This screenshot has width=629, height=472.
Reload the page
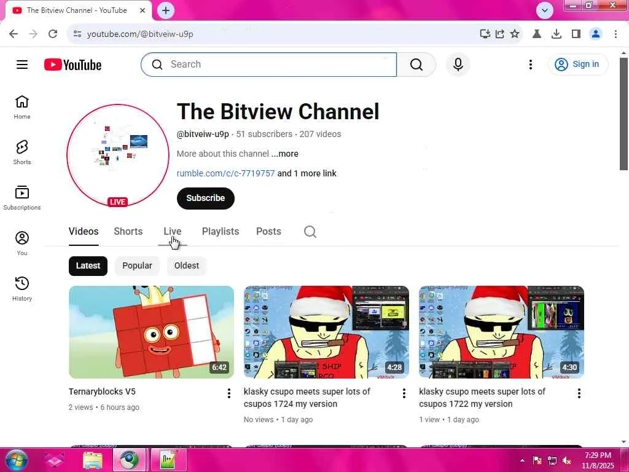click(53, 34)
